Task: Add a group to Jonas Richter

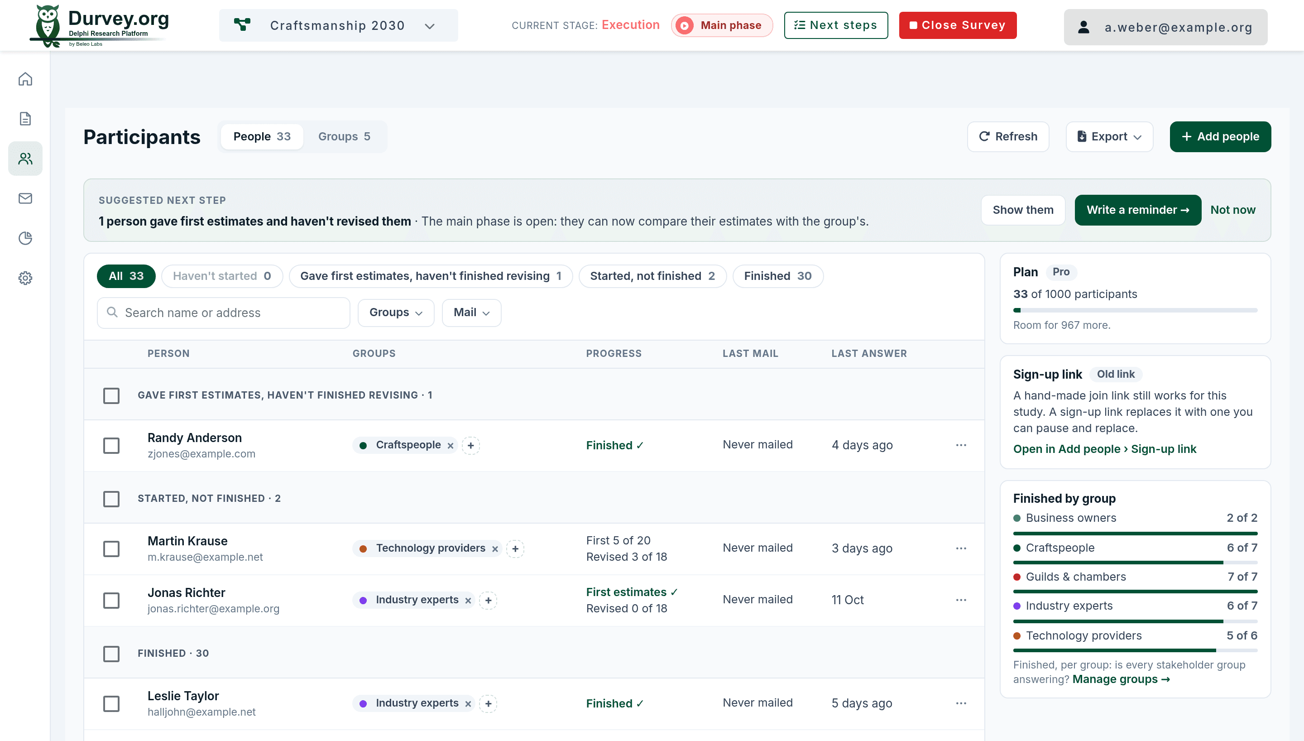Action: tap(488, 601)
